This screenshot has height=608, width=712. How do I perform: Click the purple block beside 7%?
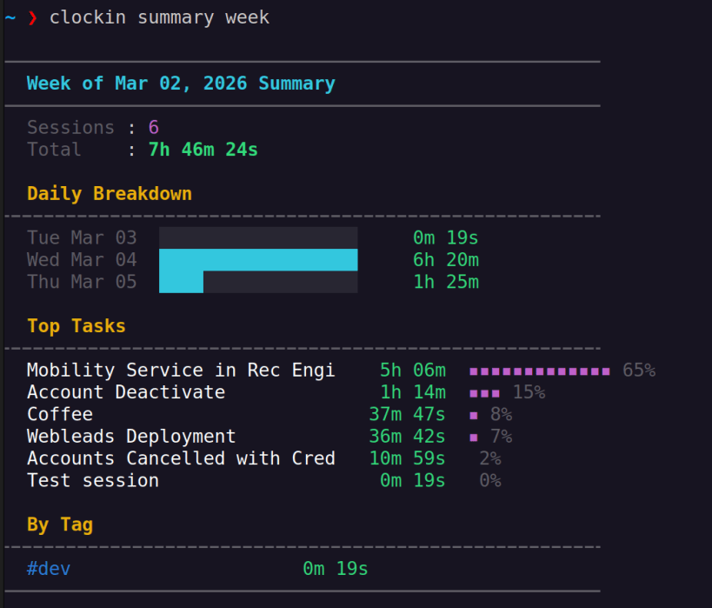pyautogui.click(x=474, y=438)
